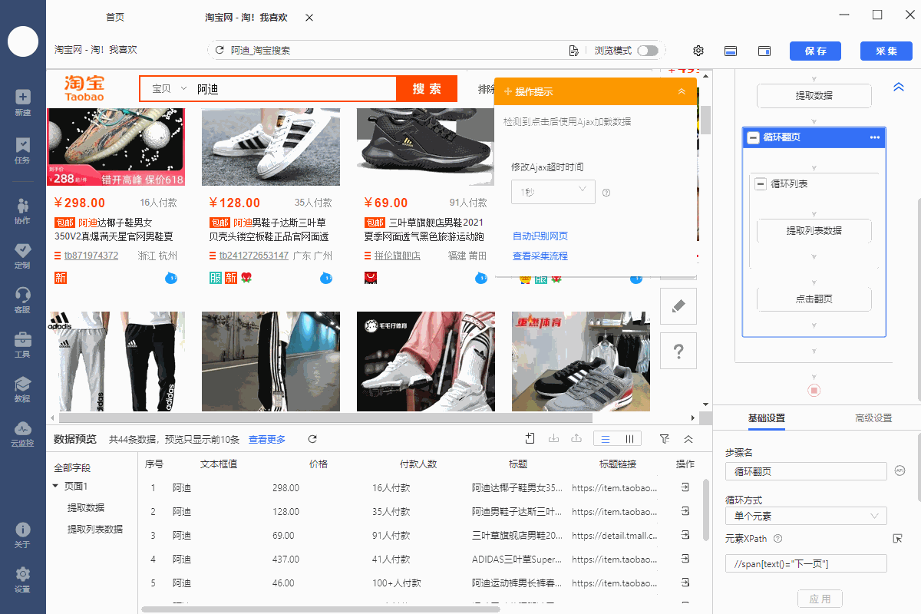Click the page edit icon in address bar

[x=573, y=51]
